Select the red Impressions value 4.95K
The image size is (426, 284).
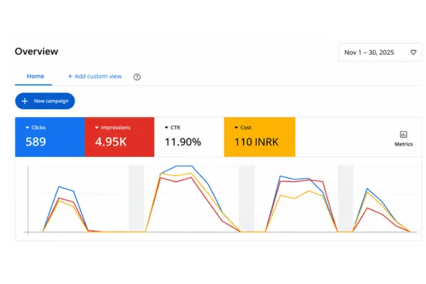[111, 141]
